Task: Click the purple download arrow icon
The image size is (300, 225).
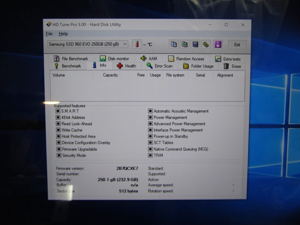Action: tap(218, 45)
